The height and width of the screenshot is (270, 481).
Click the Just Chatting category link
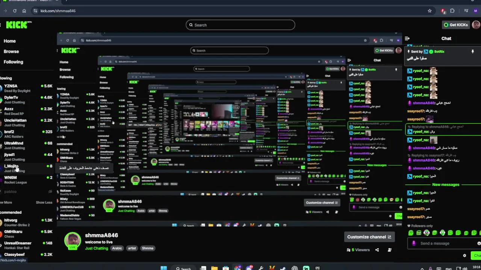coord(97,248)
